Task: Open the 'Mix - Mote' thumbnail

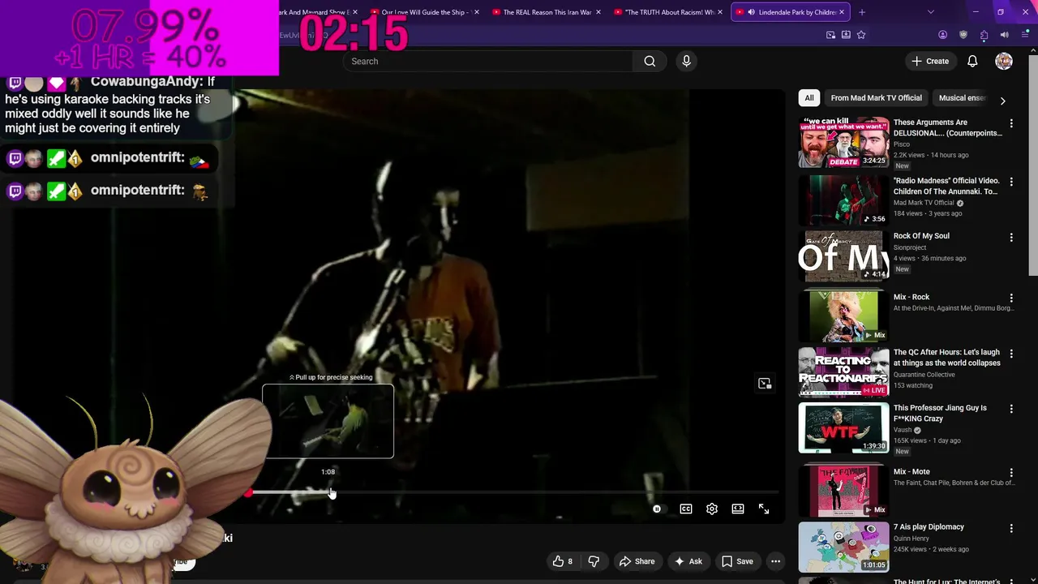Action: [x=843, y=491]
